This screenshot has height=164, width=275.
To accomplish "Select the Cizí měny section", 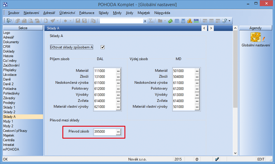I will (x=23, y=61).
